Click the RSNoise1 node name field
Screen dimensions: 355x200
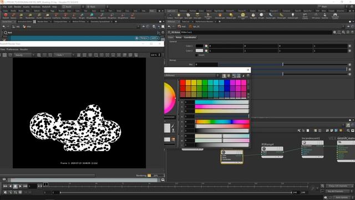pos(256,32)
